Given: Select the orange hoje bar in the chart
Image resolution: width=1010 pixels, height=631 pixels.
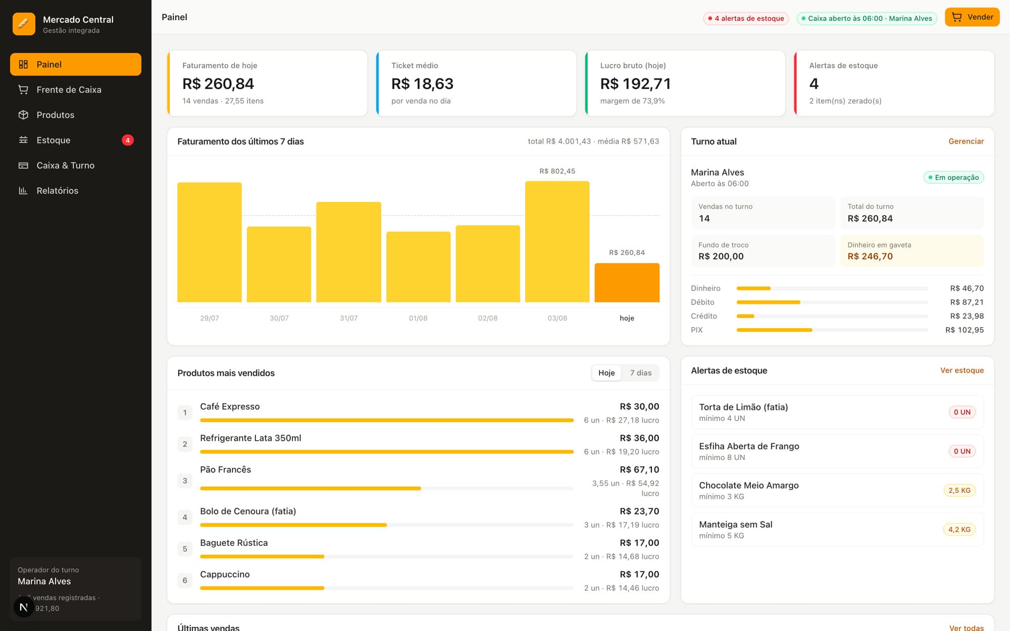Looking at the screenshot, I should (627, 283).
